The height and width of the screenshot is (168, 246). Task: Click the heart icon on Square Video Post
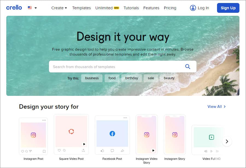[59, 150]
